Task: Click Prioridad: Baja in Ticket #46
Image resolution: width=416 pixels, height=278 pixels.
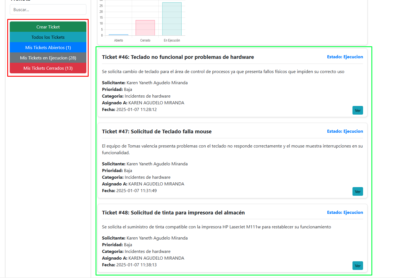Action: coord(117,90)
